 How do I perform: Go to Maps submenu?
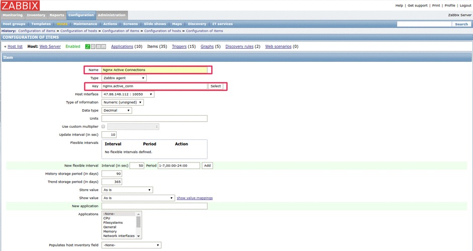point(177,24)
